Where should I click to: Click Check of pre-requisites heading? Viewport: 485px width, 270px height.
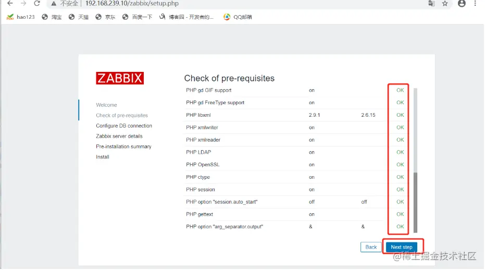point(229,78)
